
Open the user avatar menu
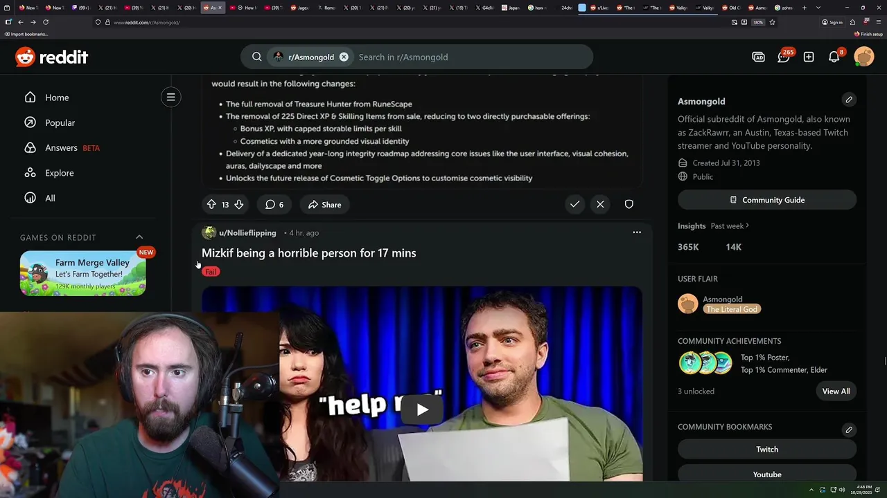pos(864,57)
